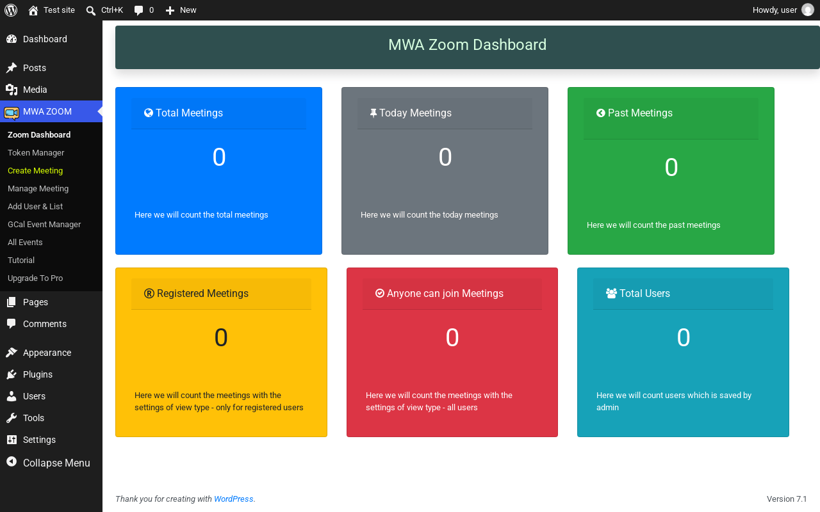Open the Posts menu item

tap(51, 68)
